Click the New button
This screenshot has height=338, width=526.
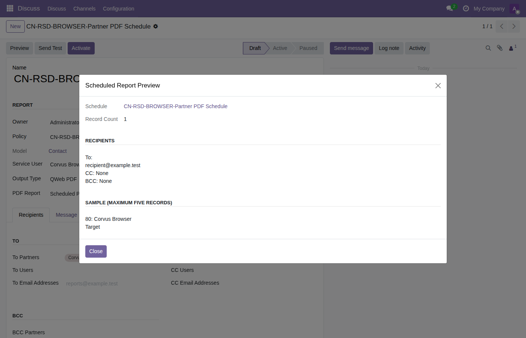click(15, 26)
